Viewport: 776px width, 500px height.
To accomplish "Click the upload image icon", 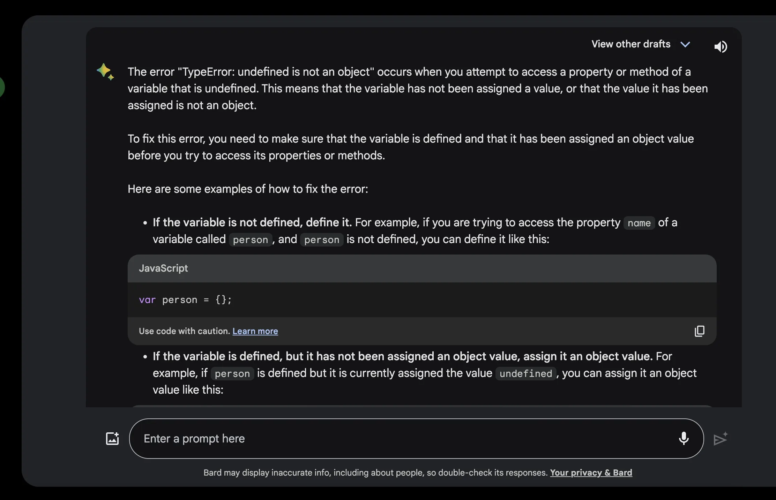I will click(112, 439).
